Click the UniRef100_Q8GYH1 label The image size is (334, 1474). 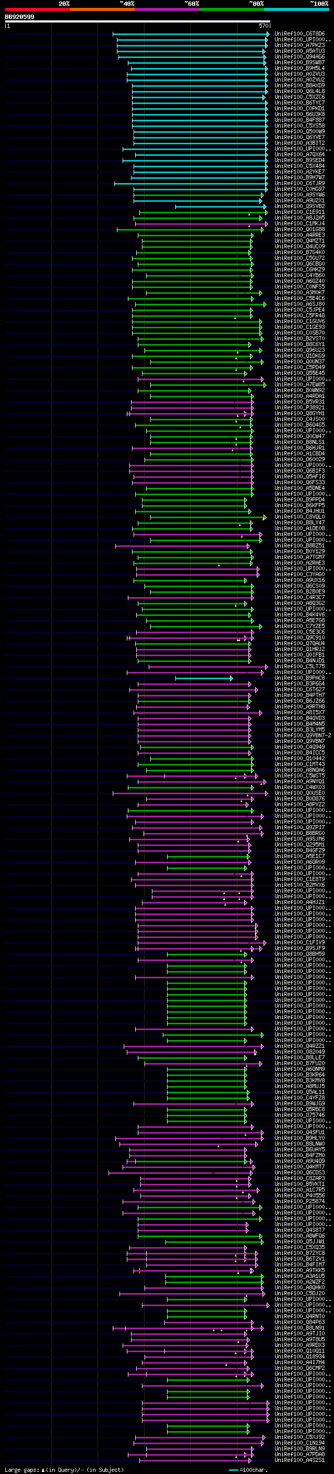299,414
